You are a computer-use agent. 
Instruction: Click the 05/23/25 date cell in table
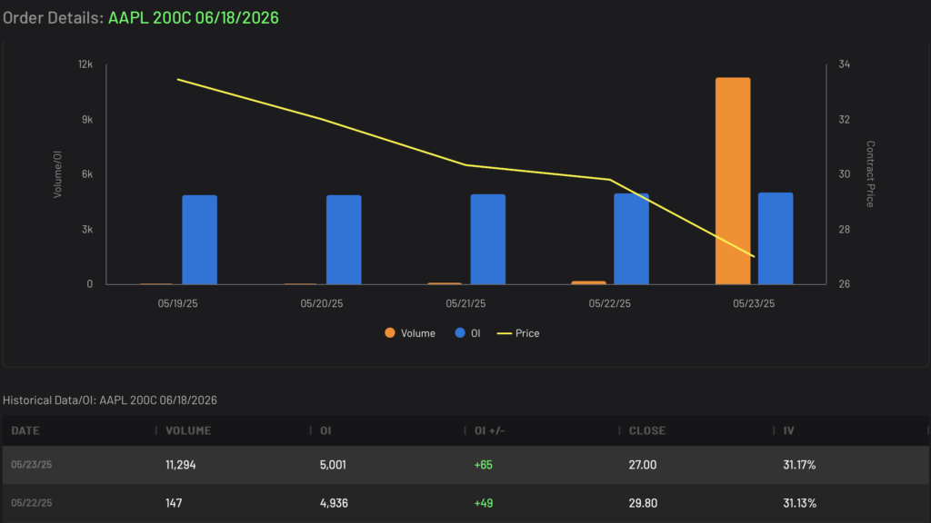pyautogui.click(x=32, y=465)
